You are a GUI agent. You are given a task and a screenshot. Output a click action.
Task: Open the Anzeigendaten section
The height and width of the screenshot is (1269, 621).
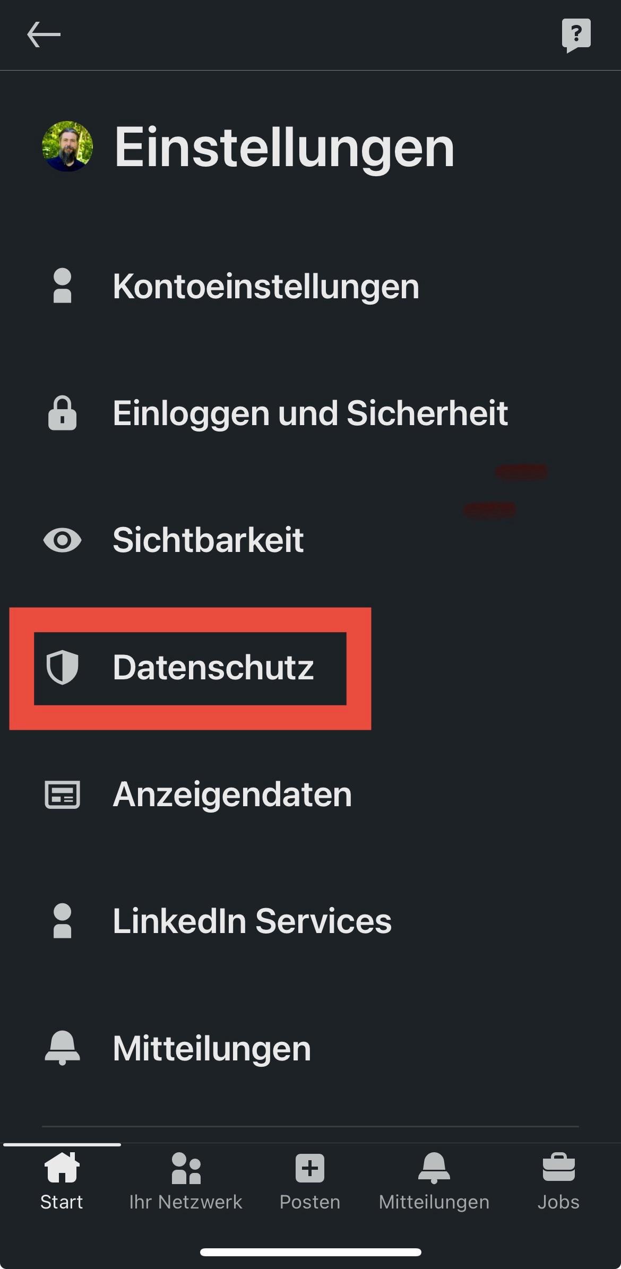tap(232, 795)
